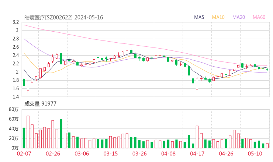Click the 0万 volume axis label
The height and width of the screenshot is (162, 273).
15,148
